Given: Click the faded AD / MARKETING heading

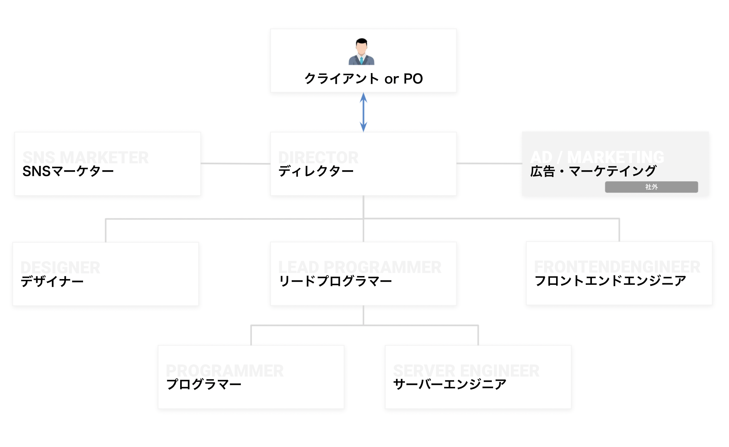Looking at the screenshot, I should 597,157.
